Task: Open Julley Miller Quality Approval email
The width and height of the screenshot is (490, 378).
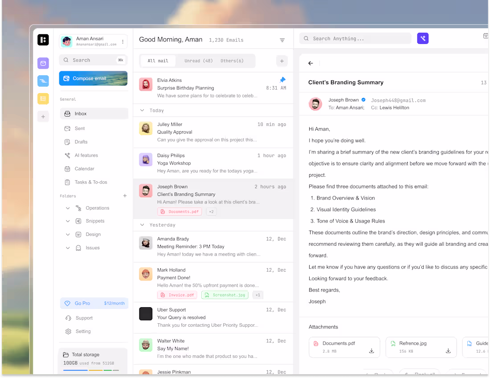Action: click(213, 132)
